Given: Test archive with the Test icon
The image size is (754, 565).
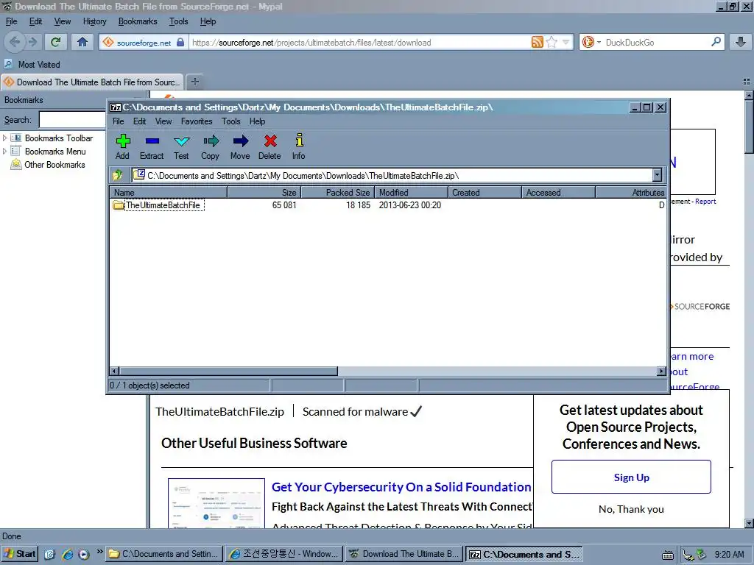Looking at the screenshot, I should (181, 146).
